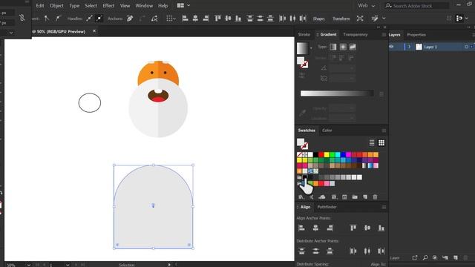Switch to the Swatches panel tab

pos(307,131)
